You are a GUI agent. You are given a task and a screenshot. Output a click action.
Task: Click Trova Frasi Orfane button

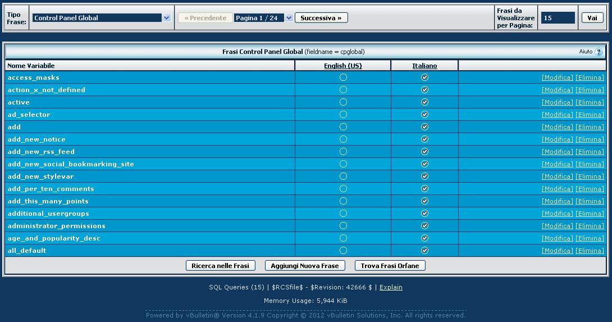tap(390, 266)
